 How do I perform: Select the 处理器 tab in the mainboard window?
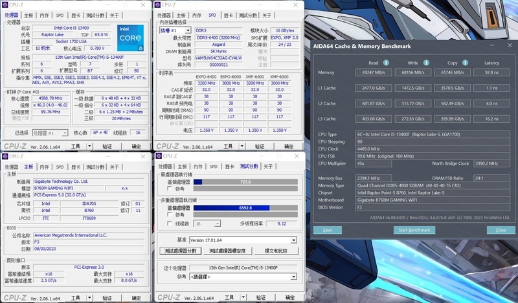pos(12,167)
